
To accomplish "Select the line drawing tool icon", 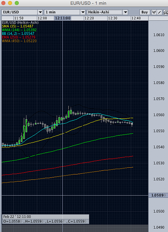I will tap(159, 12).
